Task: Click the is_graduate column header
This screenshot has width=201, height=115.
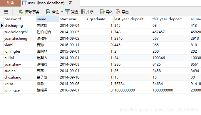Action: pos(99,19)
